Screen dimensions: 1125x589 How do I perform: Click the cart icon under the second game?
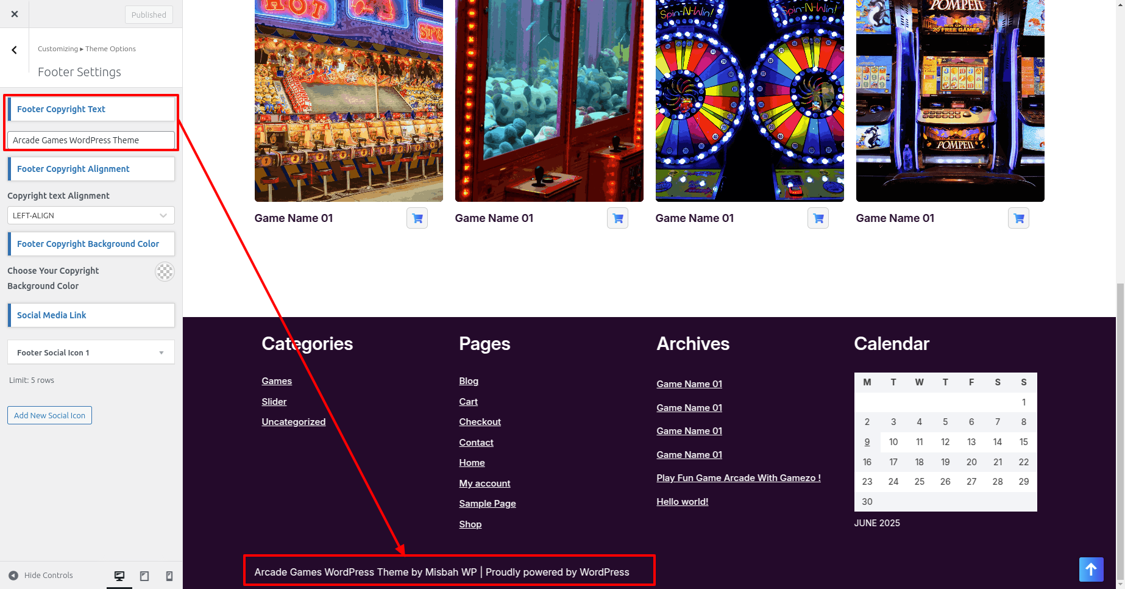click(618, 218)
